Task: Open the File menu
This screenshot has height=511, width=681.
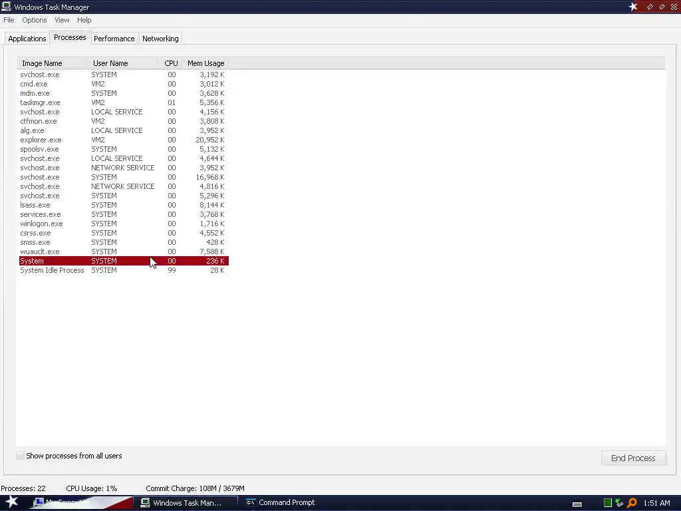Action: 9,20
